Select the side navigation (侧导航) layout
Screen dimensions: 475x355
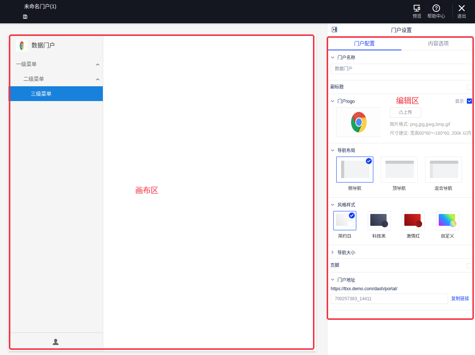click(x=355, y=170)
